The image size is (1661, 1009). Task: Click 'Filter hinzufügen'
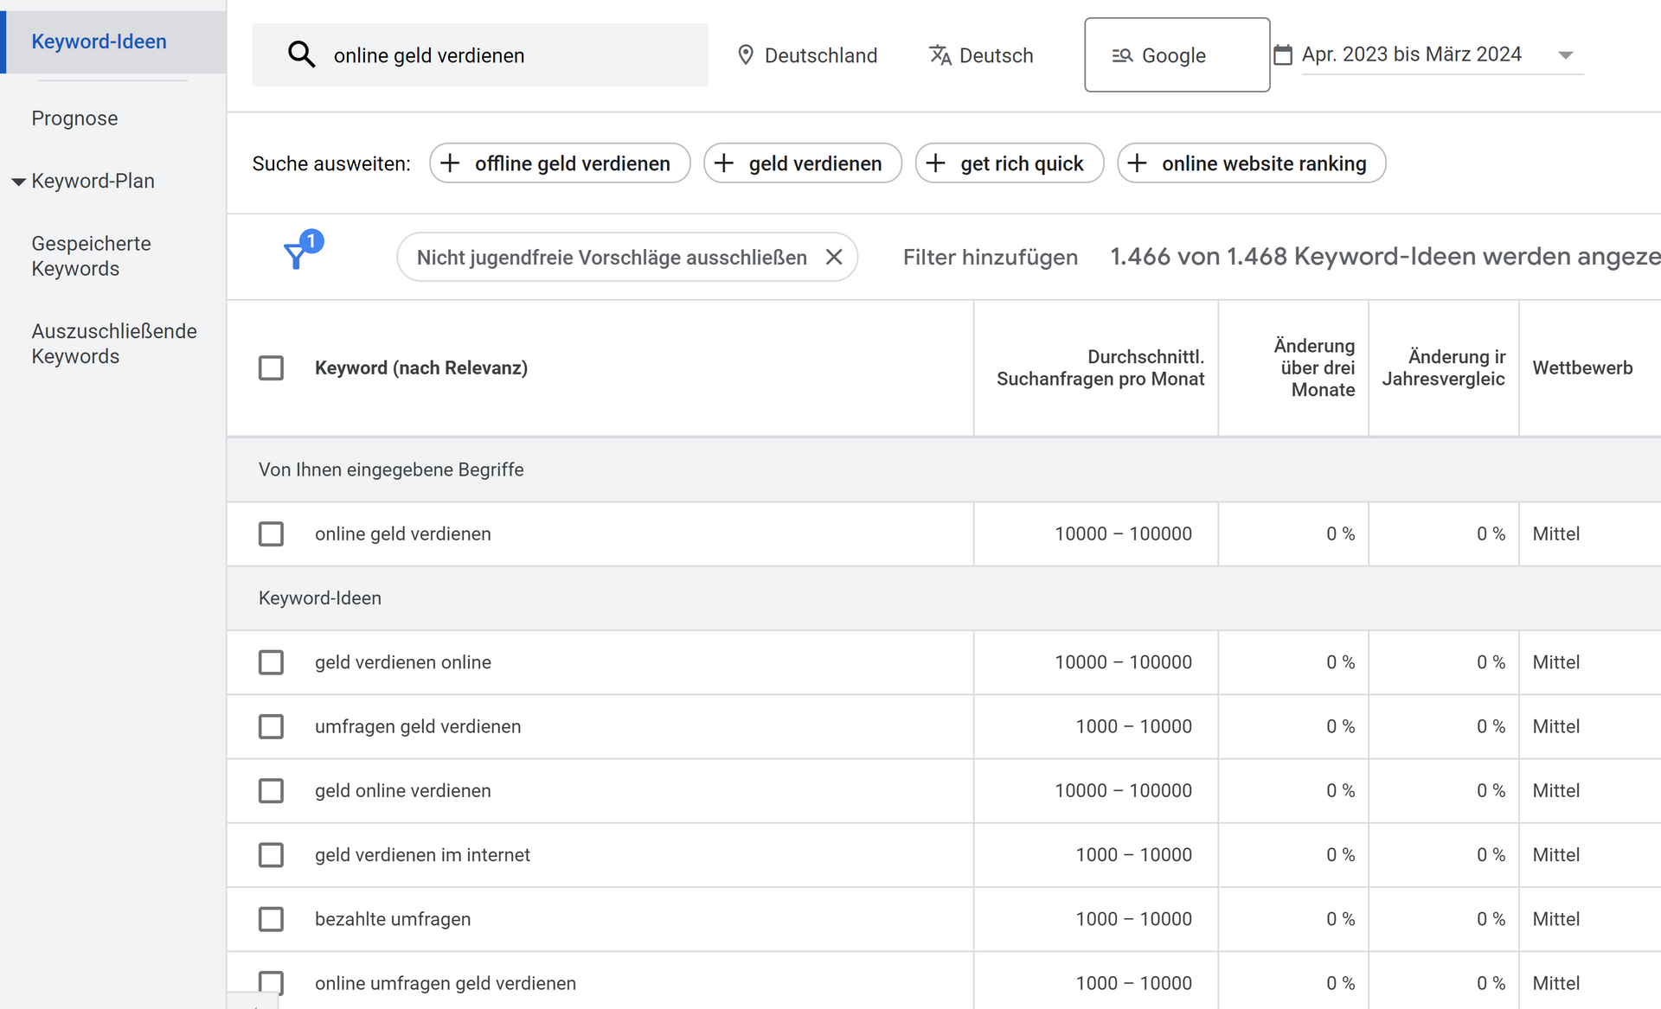point(990,257)
